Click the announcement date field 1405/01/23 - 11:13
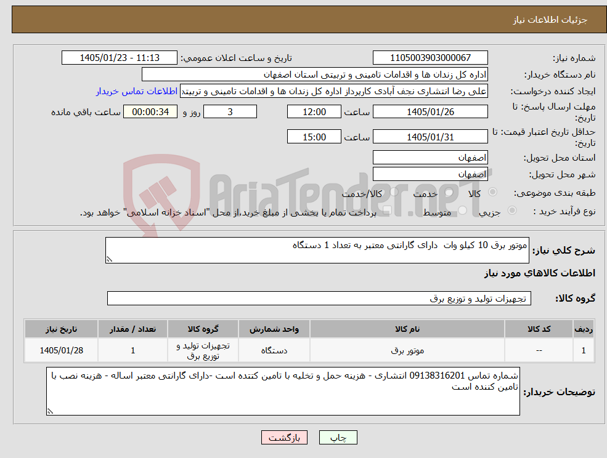 pyautogui.click(x=119, y=58)
